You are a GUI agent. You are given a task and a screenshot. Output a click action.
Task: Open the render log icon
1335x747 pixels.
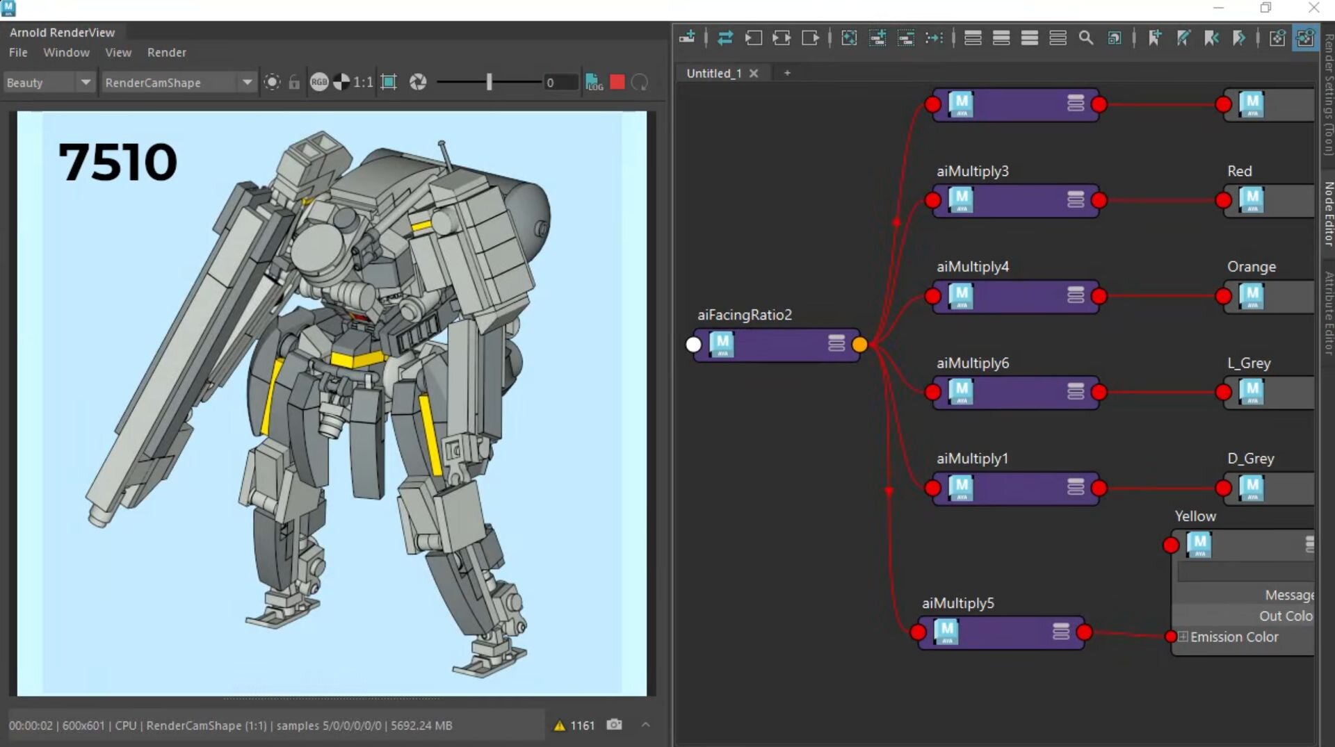click(594, 82)
